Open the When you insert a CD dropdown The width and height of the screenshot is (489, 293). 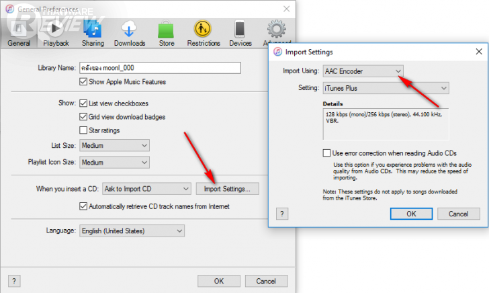pos(146,189)
